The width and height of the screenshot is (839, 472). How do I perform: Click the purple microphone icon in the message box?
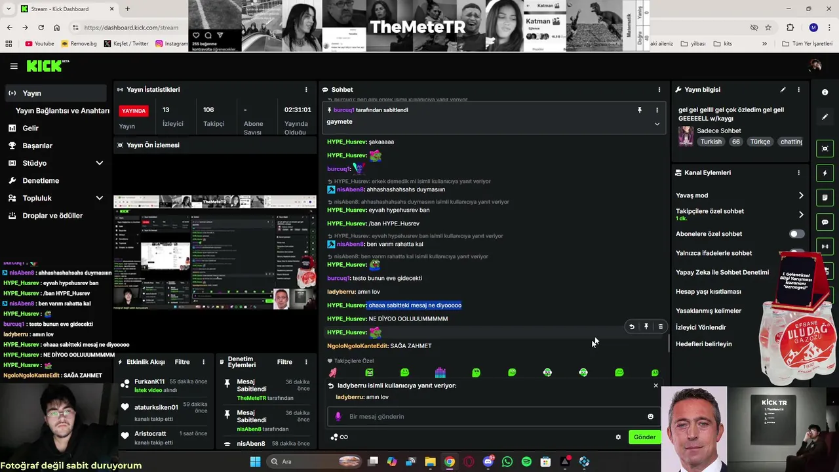[338, 417]
